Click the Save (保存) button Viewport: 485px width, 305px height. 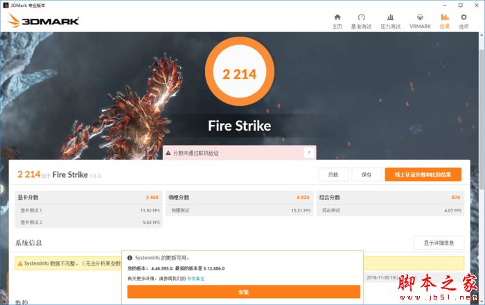click(367, 175)
